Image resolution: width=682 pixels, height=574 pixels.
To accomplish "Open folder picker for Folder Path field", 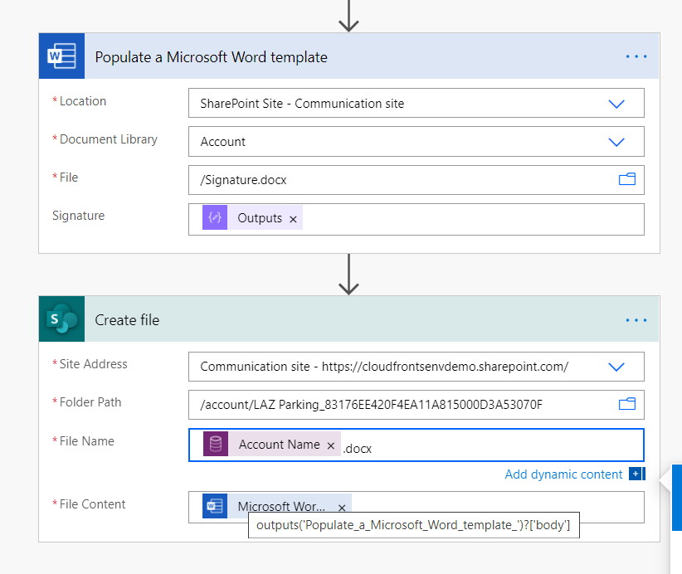I will point(626,404).
